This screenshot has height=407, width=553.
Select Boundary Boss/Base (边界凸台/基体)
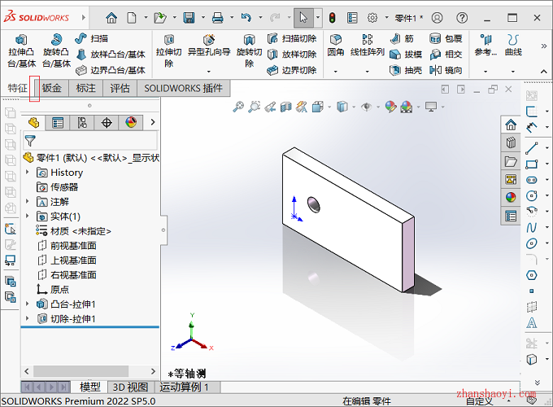[x=111, y=70]
